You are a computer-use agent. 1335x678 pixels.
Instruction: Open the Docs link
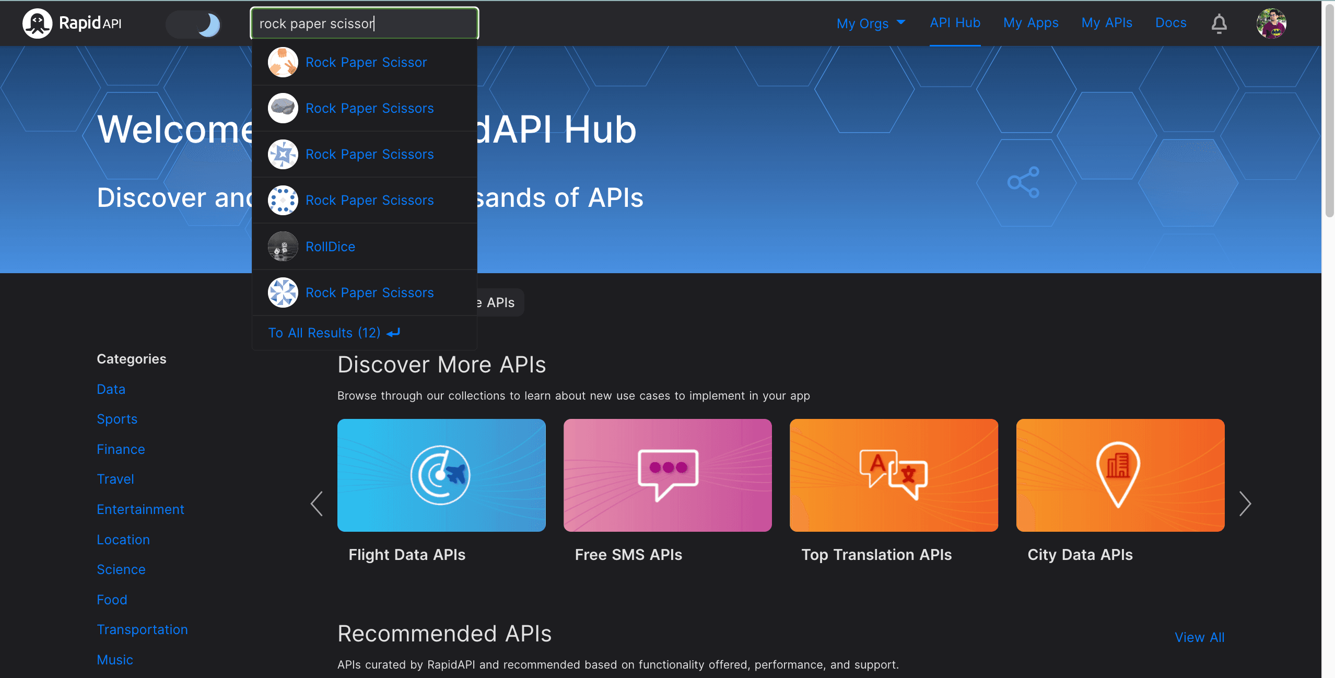pos(1170,23)
